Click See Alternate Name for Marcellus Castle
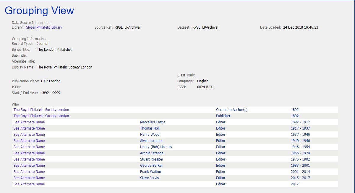355x193 pixels. click(29, 122)
